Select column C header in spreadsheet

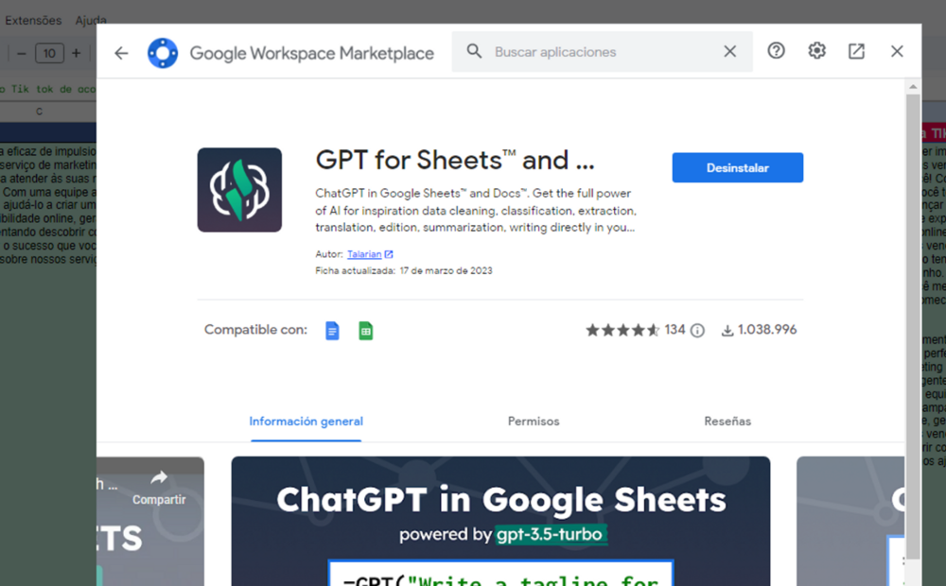[39, 112]
